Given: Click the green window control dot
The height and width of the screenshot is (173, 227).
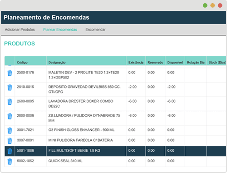Looking at the screenshot, I should [205, 5].
